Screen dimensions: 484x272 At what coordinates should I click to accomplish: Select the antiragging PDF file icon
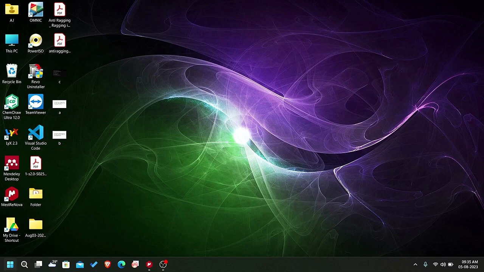pyautogui.click(x=59, y=40)
